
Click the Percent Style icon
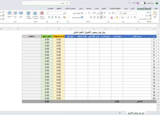tap(59, 17)
